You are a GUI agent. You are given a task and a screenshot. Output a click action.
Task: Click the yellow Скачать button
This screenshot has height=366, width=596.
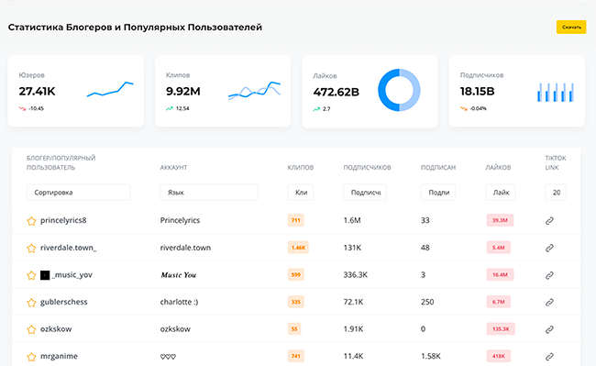pos(571,27)
